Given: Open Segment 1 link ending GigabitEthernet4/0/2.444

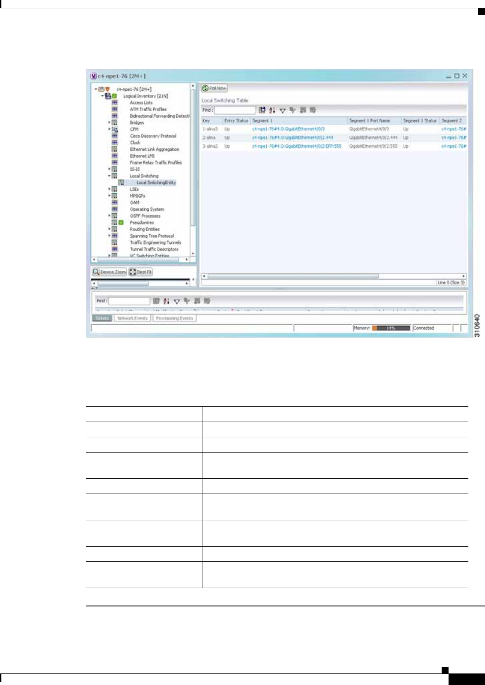Looking at the screenshot, I should [293, 137].
